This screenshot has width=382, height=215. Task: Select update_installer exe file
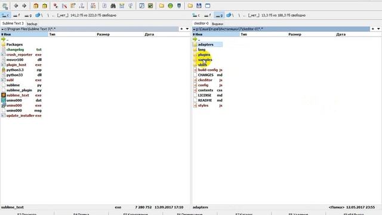click(x=21, y=115)
